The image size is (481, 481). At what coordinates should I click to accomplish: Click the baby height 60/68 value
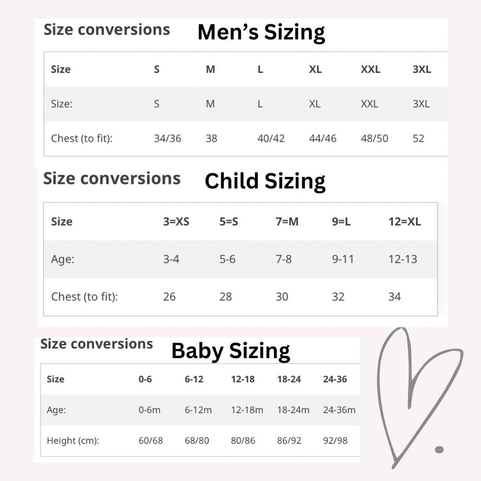(150, 441)
